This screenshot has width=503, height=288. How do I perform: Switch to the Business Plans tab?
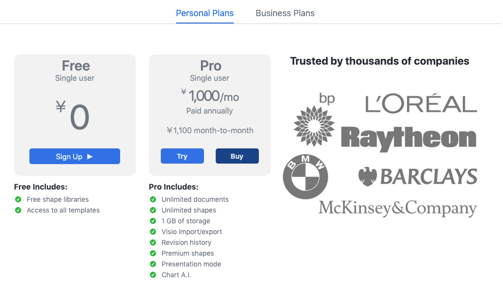[x=285, y=13]
